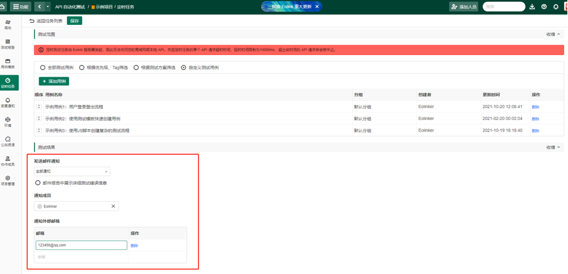Open 项目管理 in the sidebar

8,181
